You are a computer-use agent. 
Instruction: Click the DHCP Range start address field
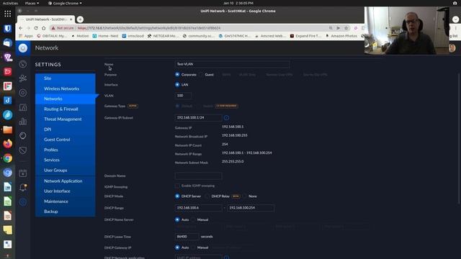198,208
